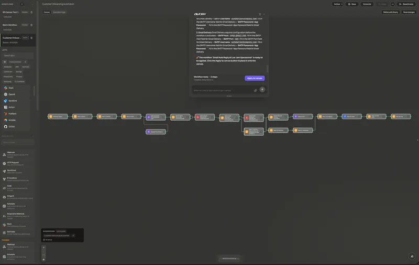Image resolution: width=419 pixels, height=265 pixels.
Task: Add Set Fields node
Action: (x=18, y=232)
